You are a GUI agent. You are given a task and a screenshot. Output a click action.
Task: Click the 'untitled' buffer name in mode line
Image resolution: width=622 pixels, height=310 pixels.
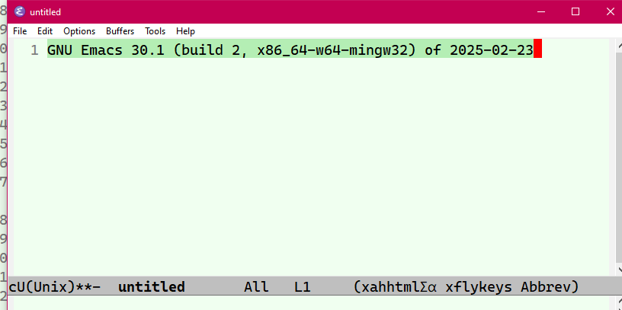[x=152, y=286]
